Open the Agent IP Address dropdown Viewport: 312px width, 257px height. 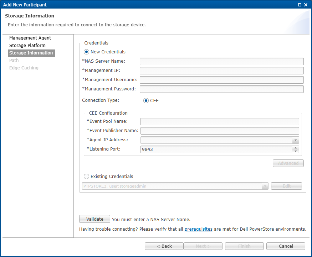click(x=296, y=140)
